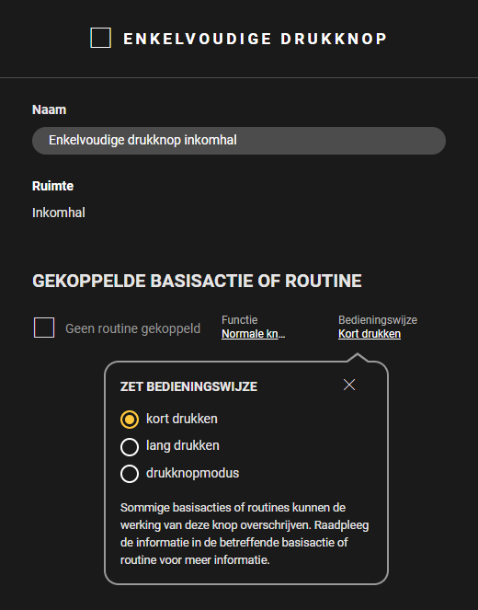Click the Ruimte label
Image resolution: width=478 pixels, height=610 pixels.
pyautogui.click(x=52, y=186)
